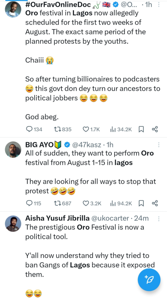Retweet BIG AYO's tweet with 687 retweets
Image resolution: width=167 pixels, height=300 pixels.
point(63,203)
